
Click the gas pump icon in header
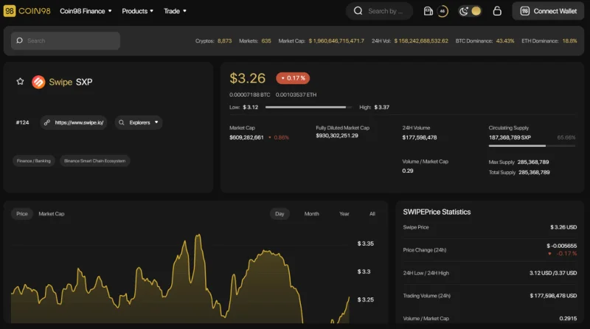point(428,11)
